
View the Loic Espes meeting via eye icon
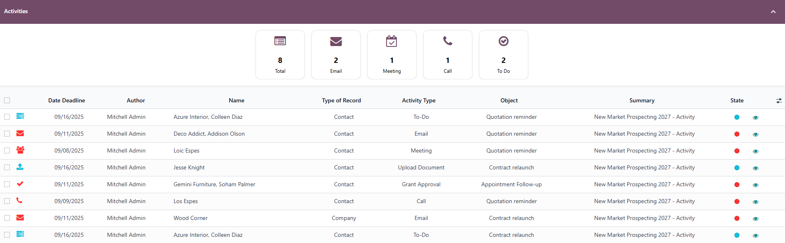coord(755,151)
